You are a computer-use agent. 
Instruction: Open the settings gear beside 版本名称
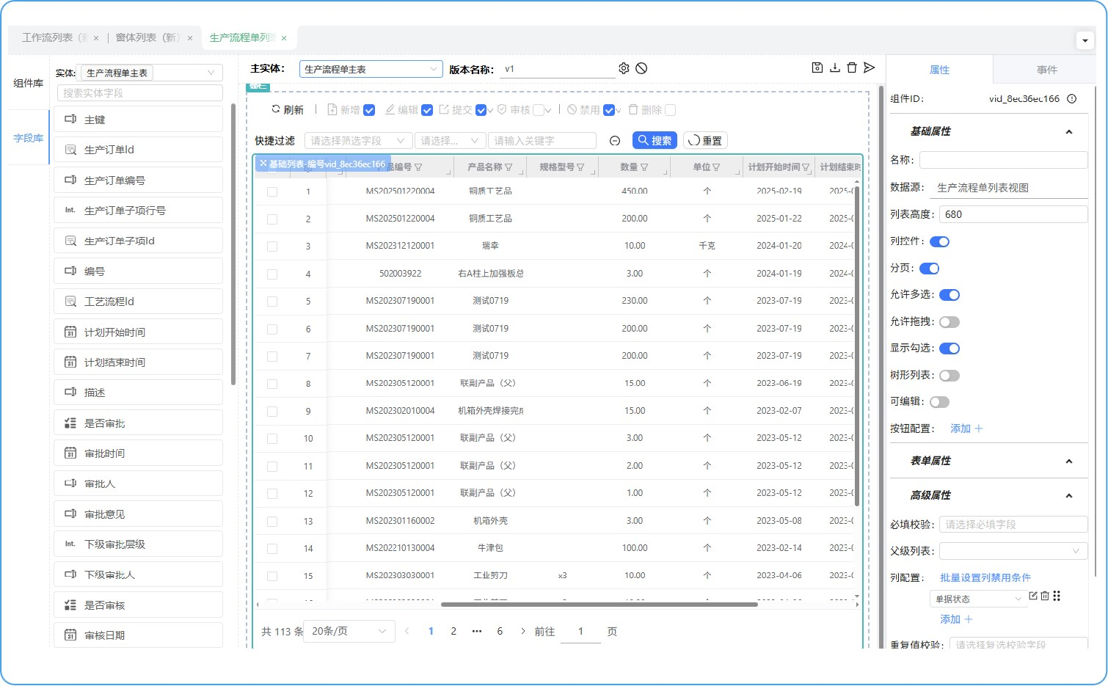(x=624, y=68)
